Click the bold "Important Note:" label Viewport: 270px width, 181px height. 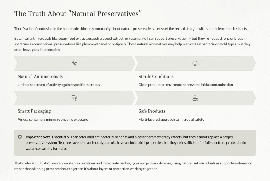38,137
